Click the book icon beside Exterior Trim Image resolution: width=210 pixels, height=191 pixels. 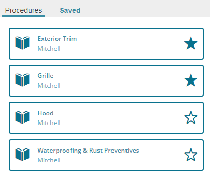tap(22, 43)
